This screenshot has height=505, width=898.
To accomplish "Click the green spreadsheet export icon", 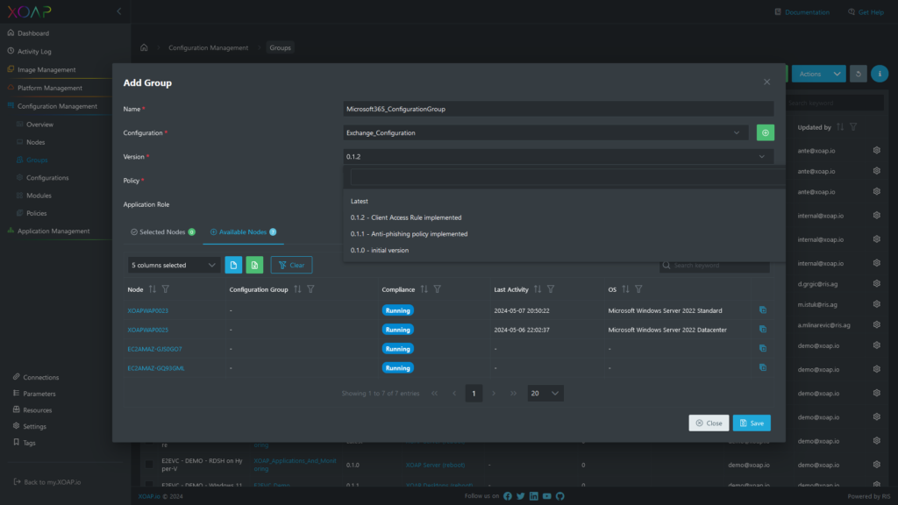I will tap(255, 265).
